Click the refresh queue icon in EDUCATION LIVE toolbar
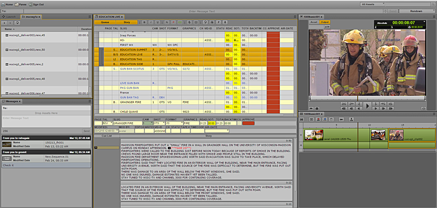 [205, 22]
